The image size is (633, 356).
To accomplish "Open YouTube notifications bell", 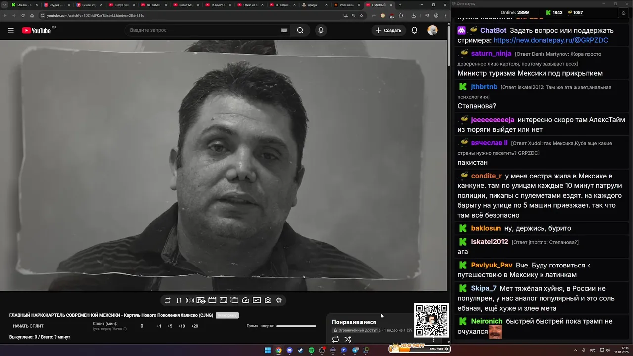I will (414, 30).
